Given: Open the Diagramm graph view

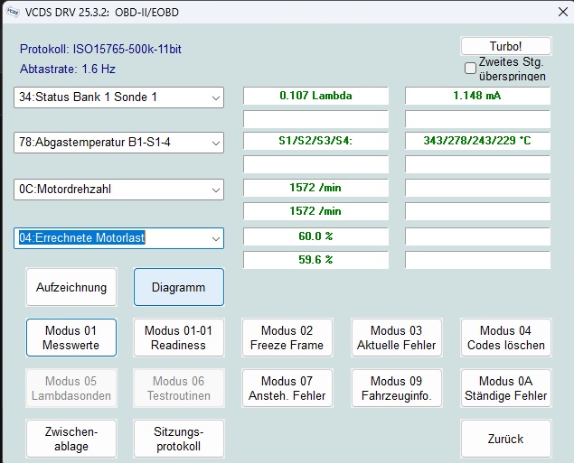Looking at the screenshot, I should 179,288.
